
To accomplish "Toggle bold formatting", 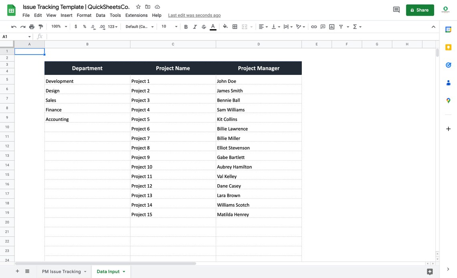I will (186, 26).
